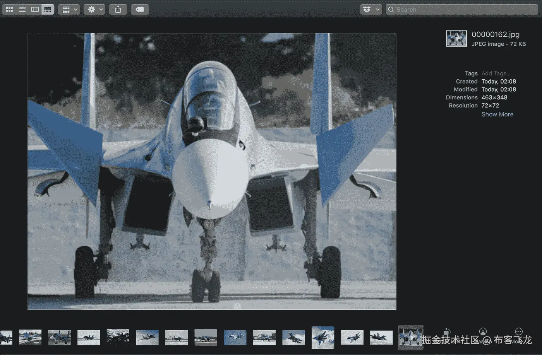This screenshot has width=542, height=355.
Task: Switch to icon view
Action: [9, 9]
